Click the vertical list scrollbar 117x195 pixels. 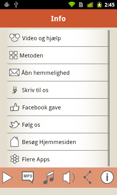108,98
